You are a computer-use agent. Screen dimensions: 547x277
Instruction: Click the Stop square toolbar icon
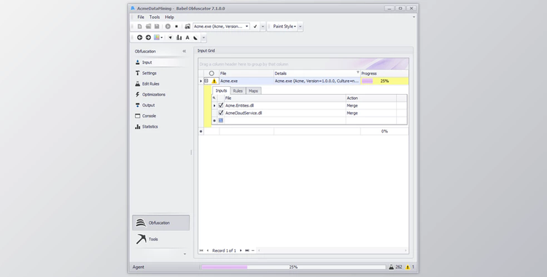pyautogui.click(x=176, y=26)
